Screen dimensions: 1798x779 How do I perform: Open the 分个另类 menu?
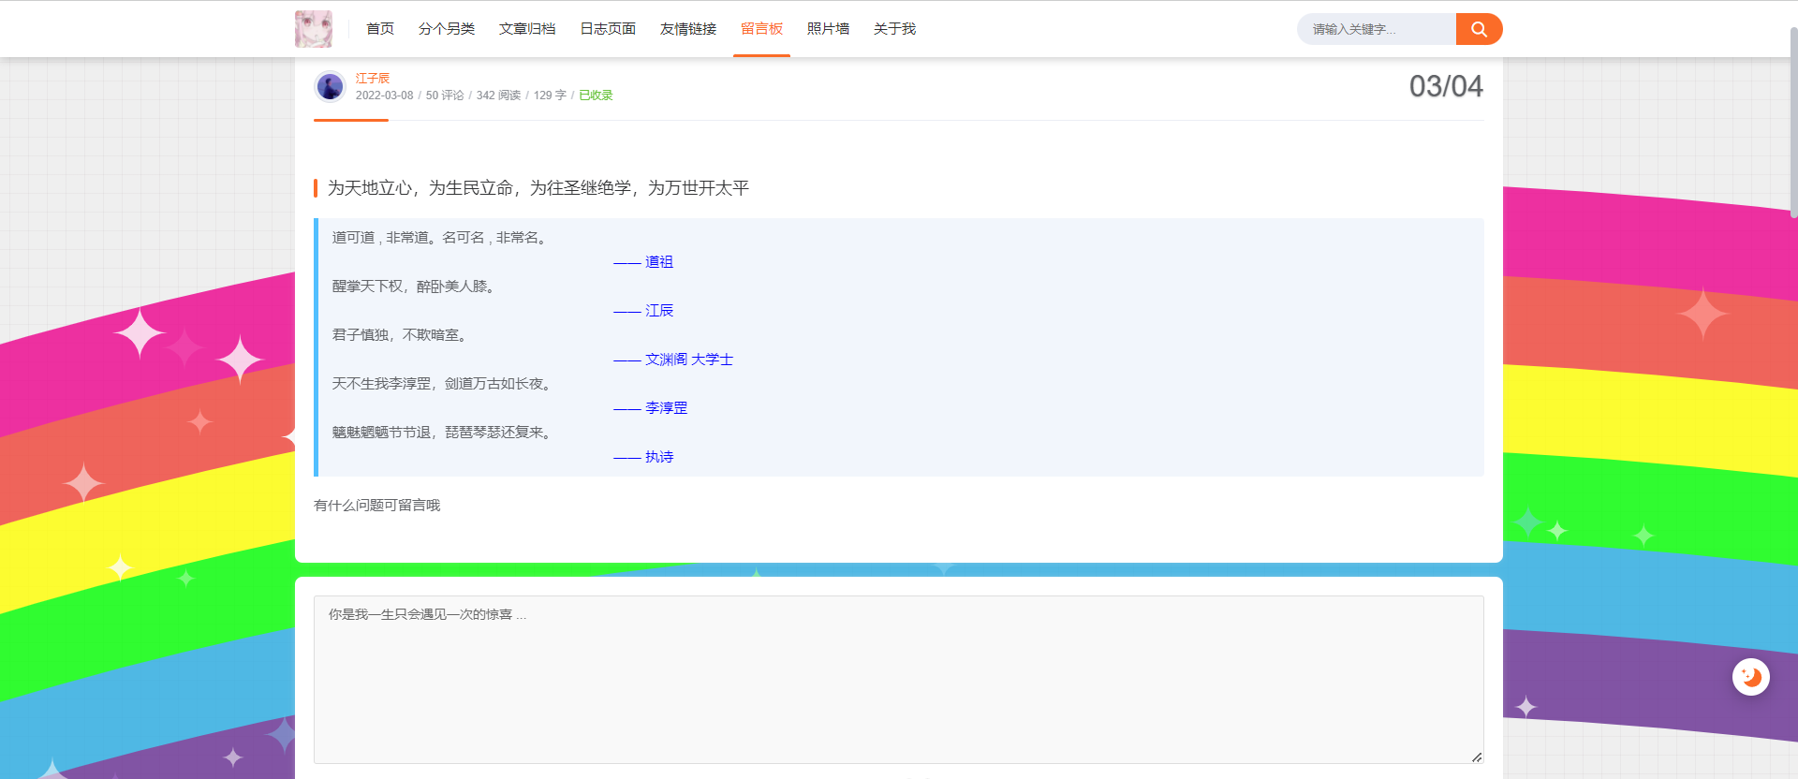(447, 29)
